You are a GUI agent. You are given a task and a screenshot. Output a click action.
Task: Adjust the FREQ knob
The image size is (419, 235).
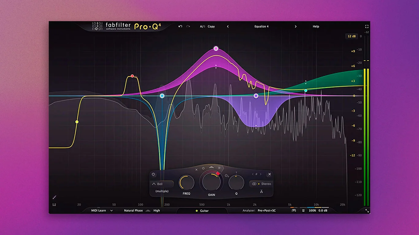(x=186, y=182)
